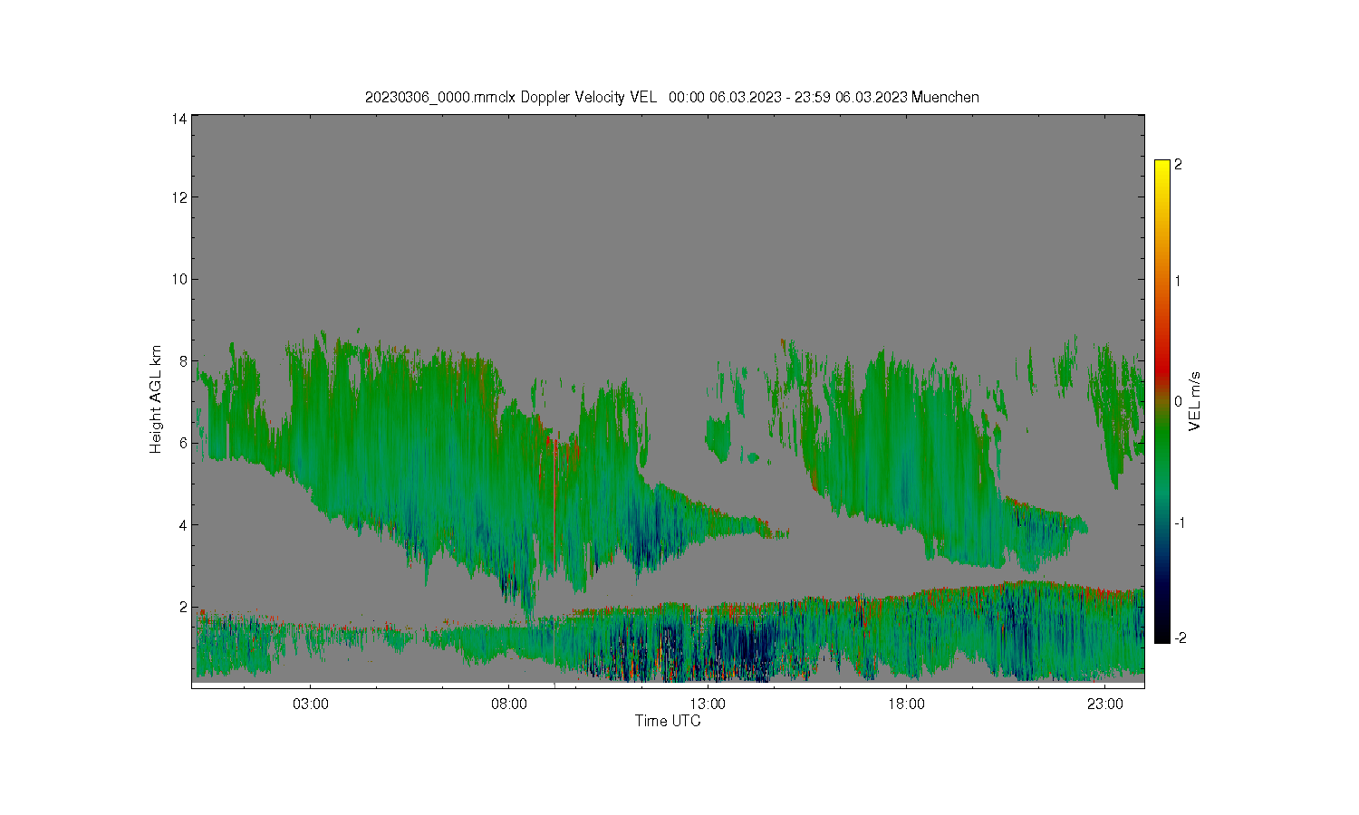Click the '12' height tick label
The width and height of the screenshot is (1359, 815).
click(x=179, y=197)
